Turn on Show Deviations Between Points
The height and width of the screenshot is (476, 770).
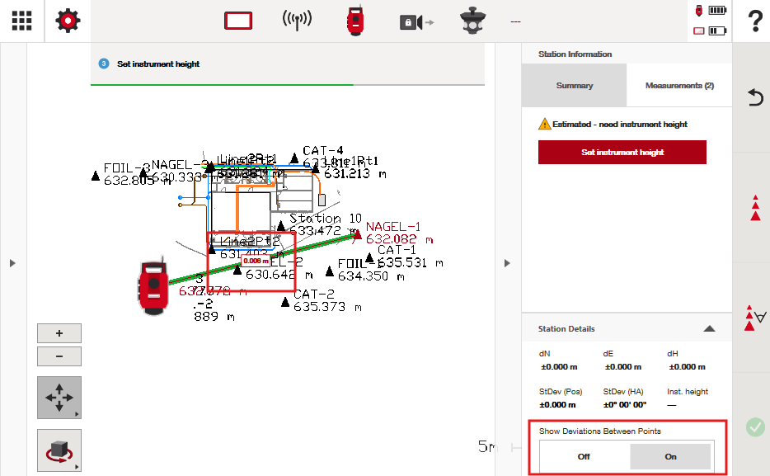(x=670, y=456)
